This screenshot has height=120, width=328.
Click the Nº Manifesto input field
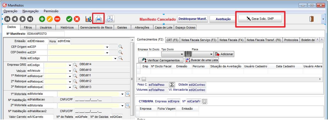(x=46, y=34)
